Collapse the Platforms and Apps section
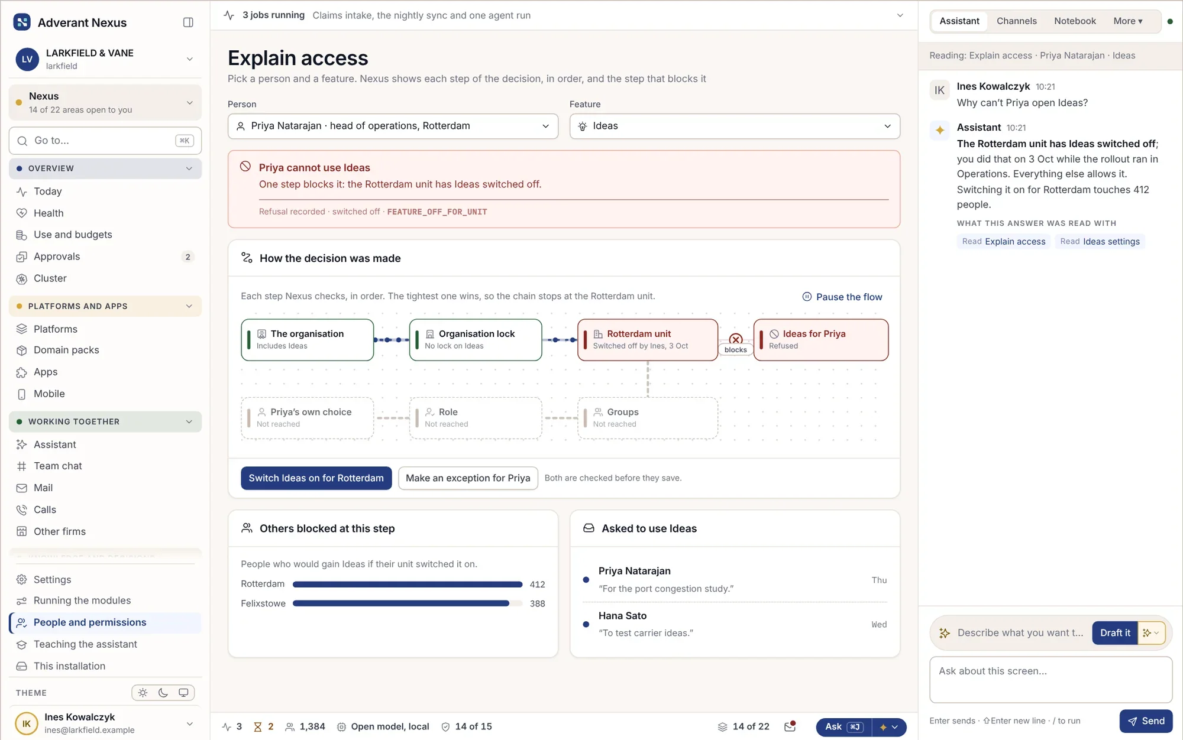1183x740 pixels. [105, 306]
